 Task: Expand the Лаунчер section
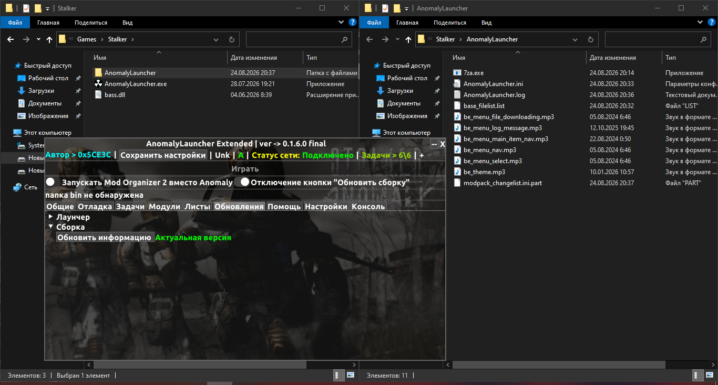(x=50, y=217)
